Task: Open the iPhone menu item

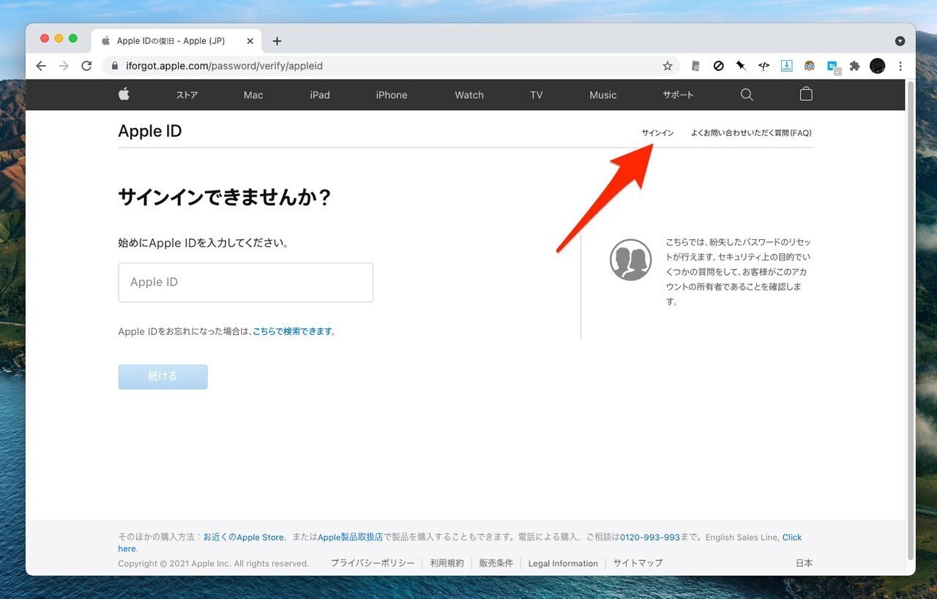Action: click(392, 95)
